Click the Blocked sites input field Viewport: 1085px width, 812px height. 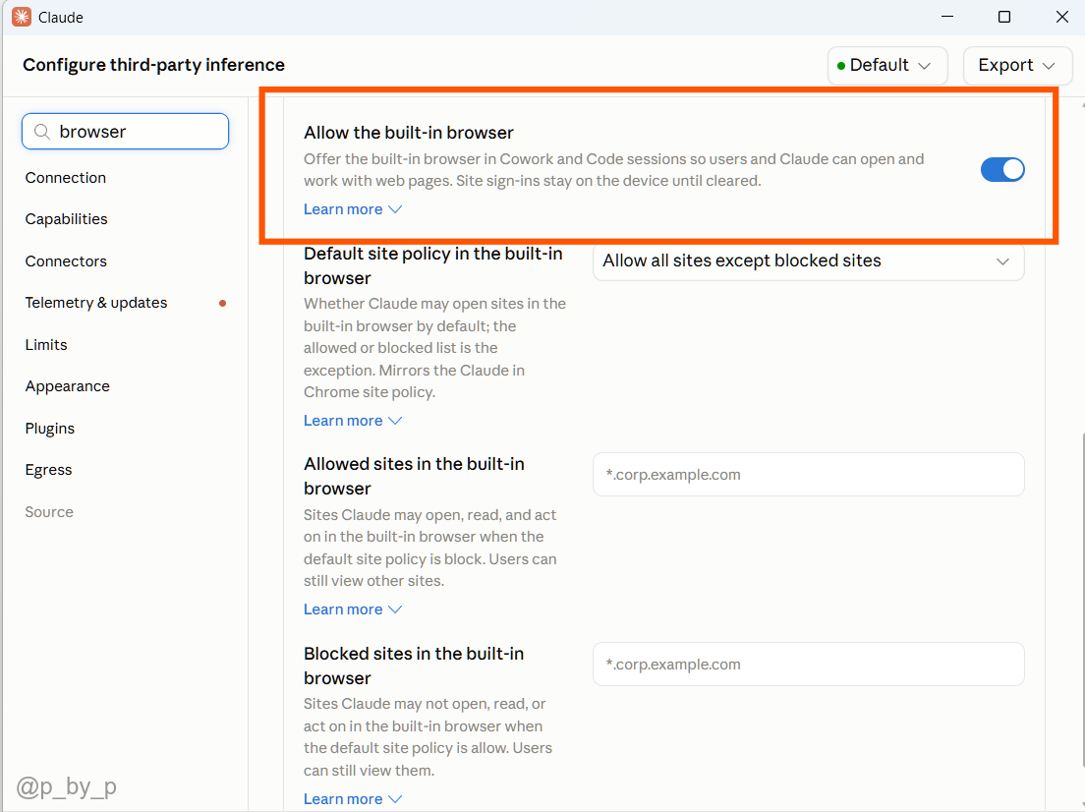coord(808,664)
